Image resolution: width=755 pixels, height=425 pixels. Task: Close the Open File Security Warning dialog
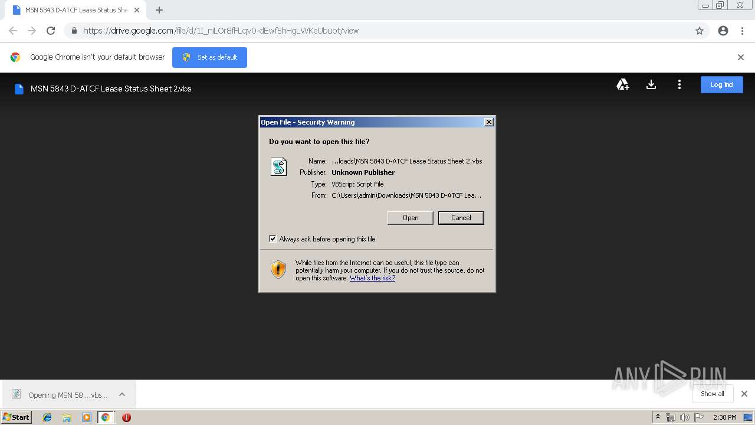488,122
